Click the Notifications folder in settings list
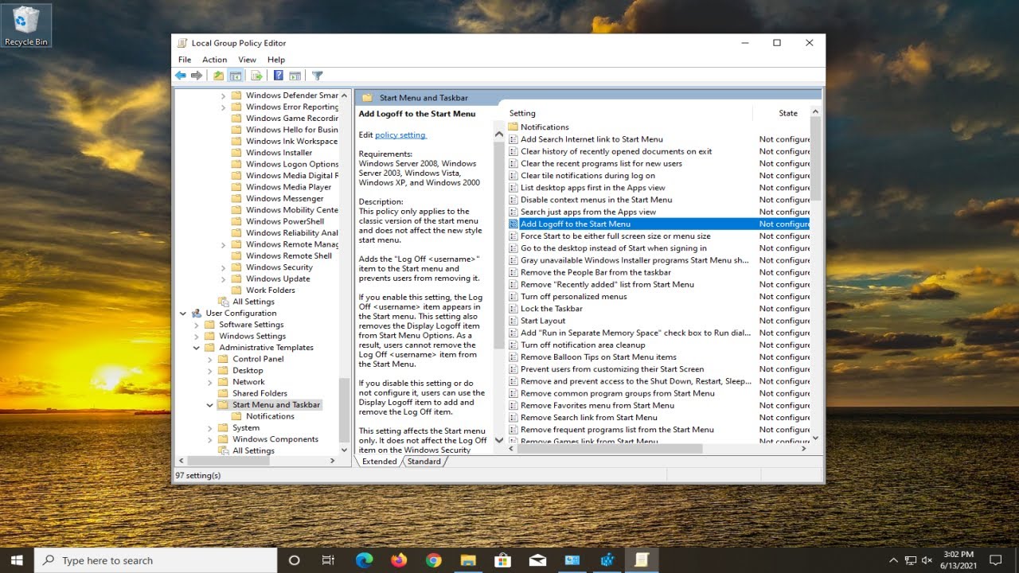This screenshot has height=573, width=1019. click(x=545, y=127)
